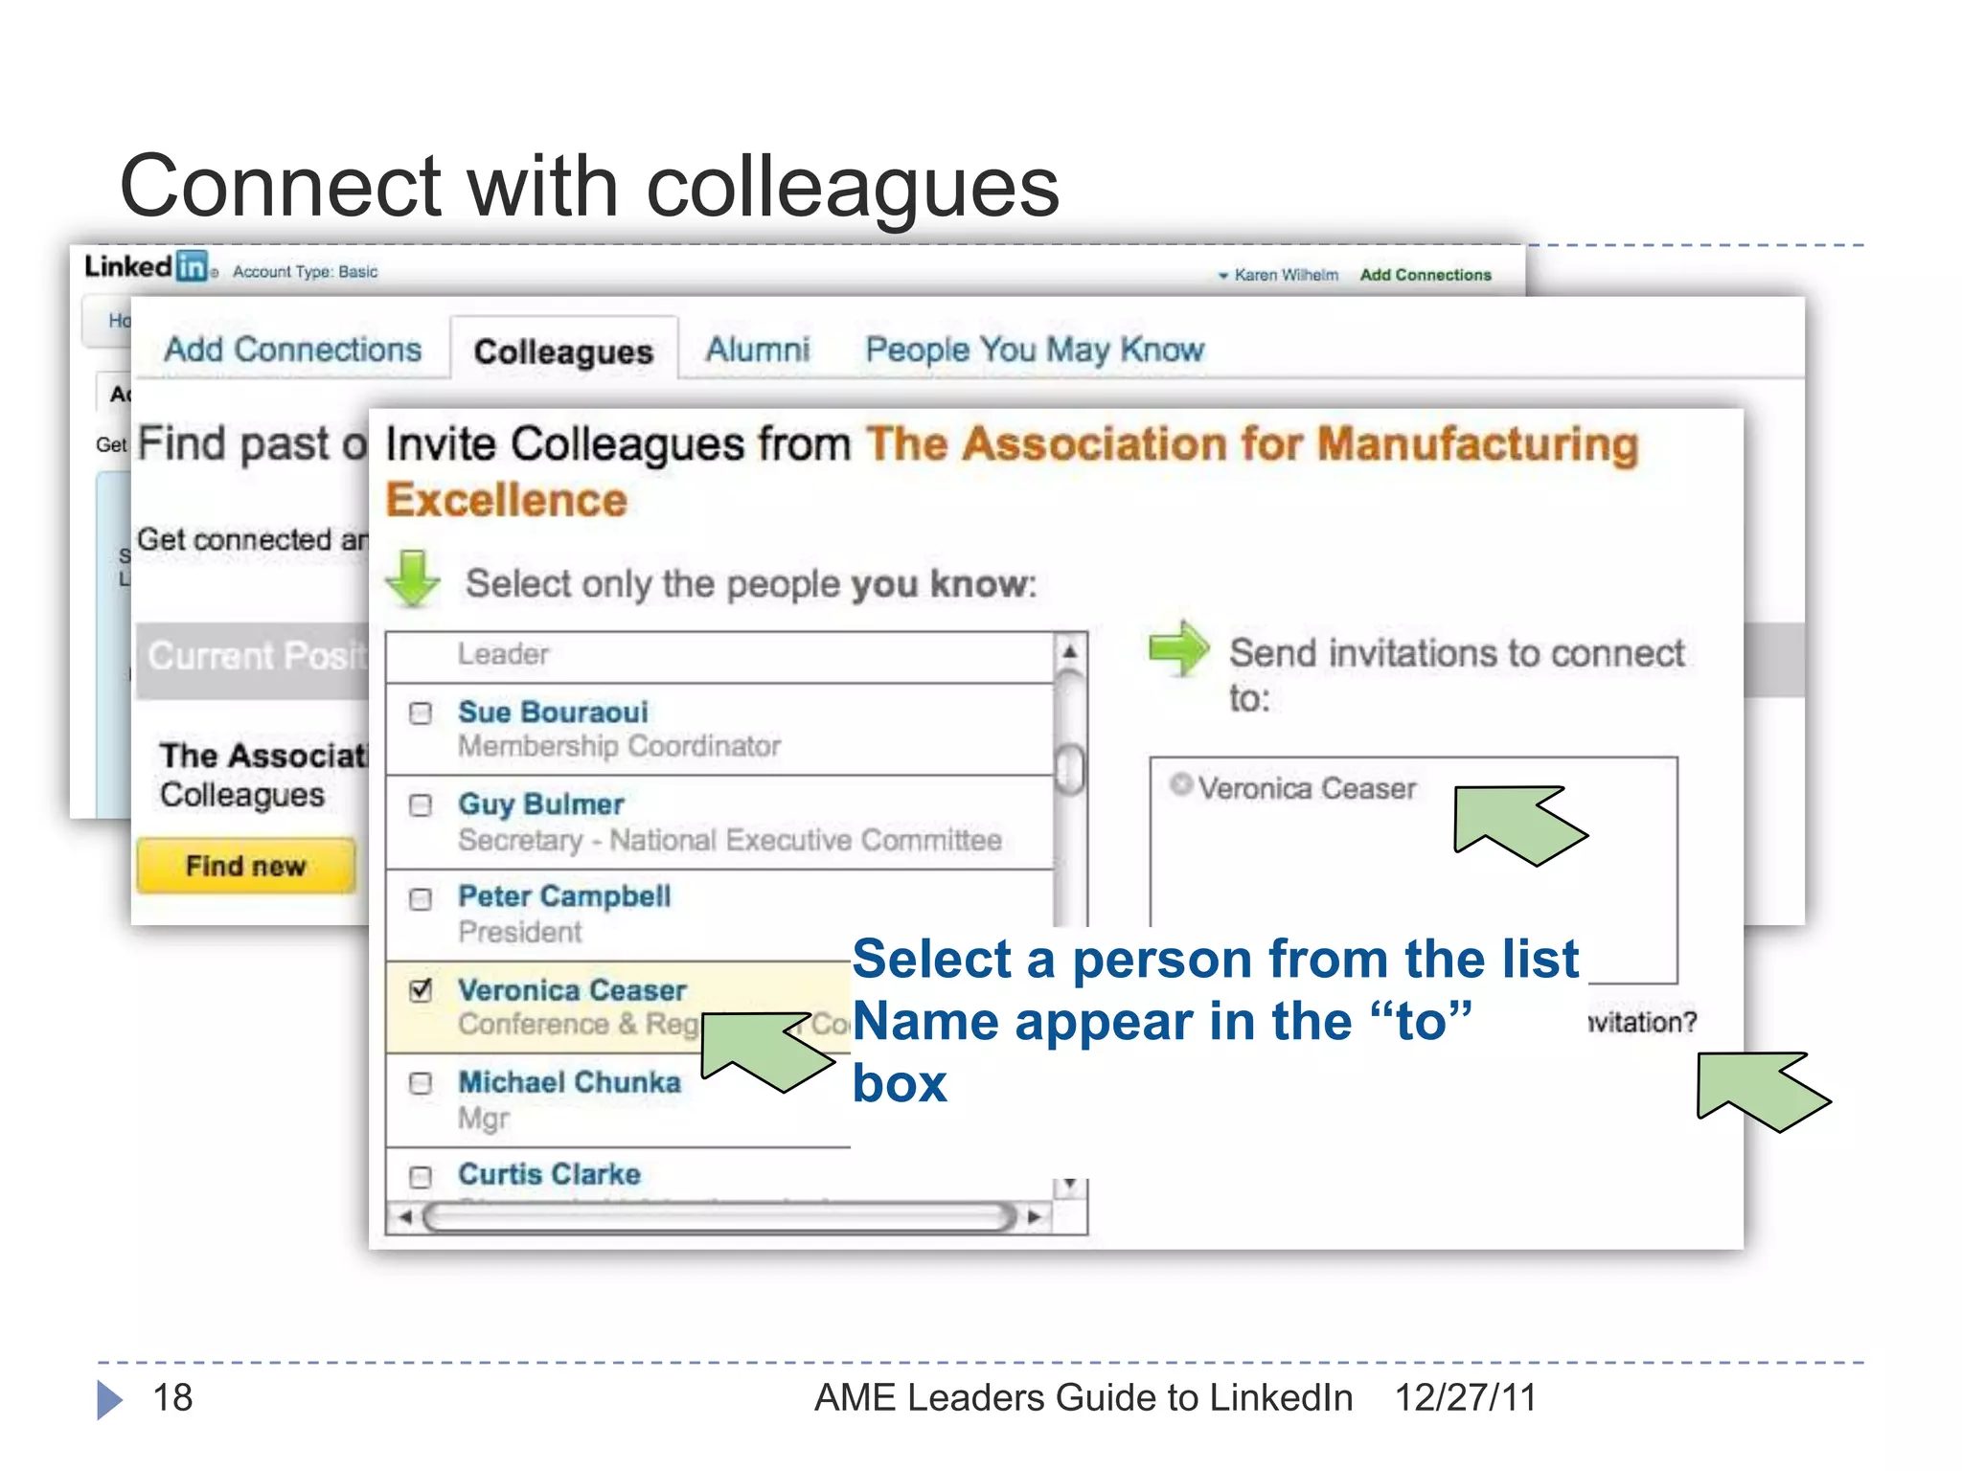Open Peter Campbell's profile name link
Viewport: 1962px width, 1471px height.
click(564, 896)
